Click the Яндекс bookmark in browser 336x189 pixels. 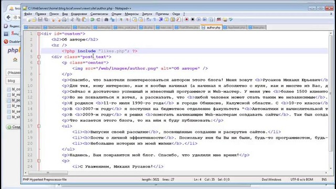point(12,26)
